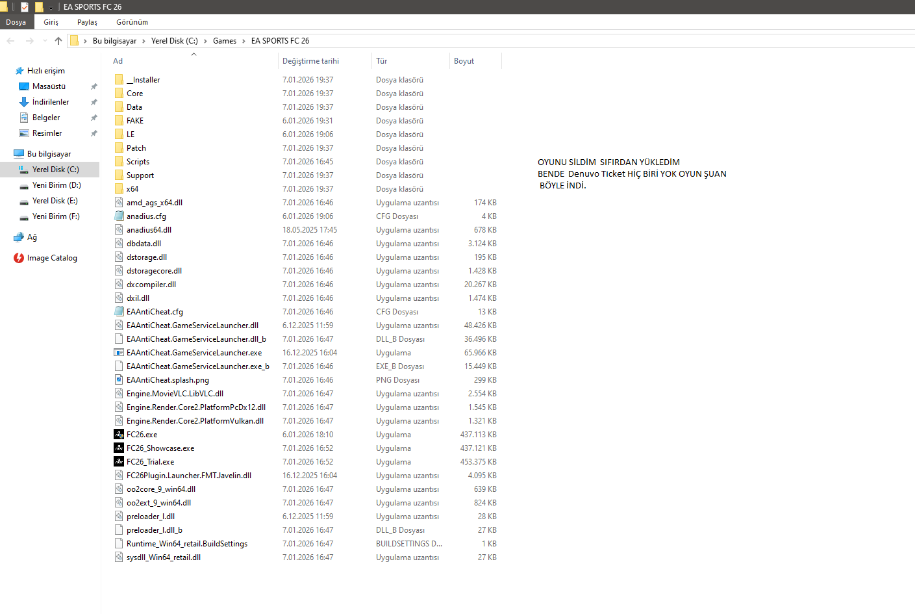This screenshot has height=614, width=915.
Task: Click the anadius.cfg file icon
Action: coord(119,216)
